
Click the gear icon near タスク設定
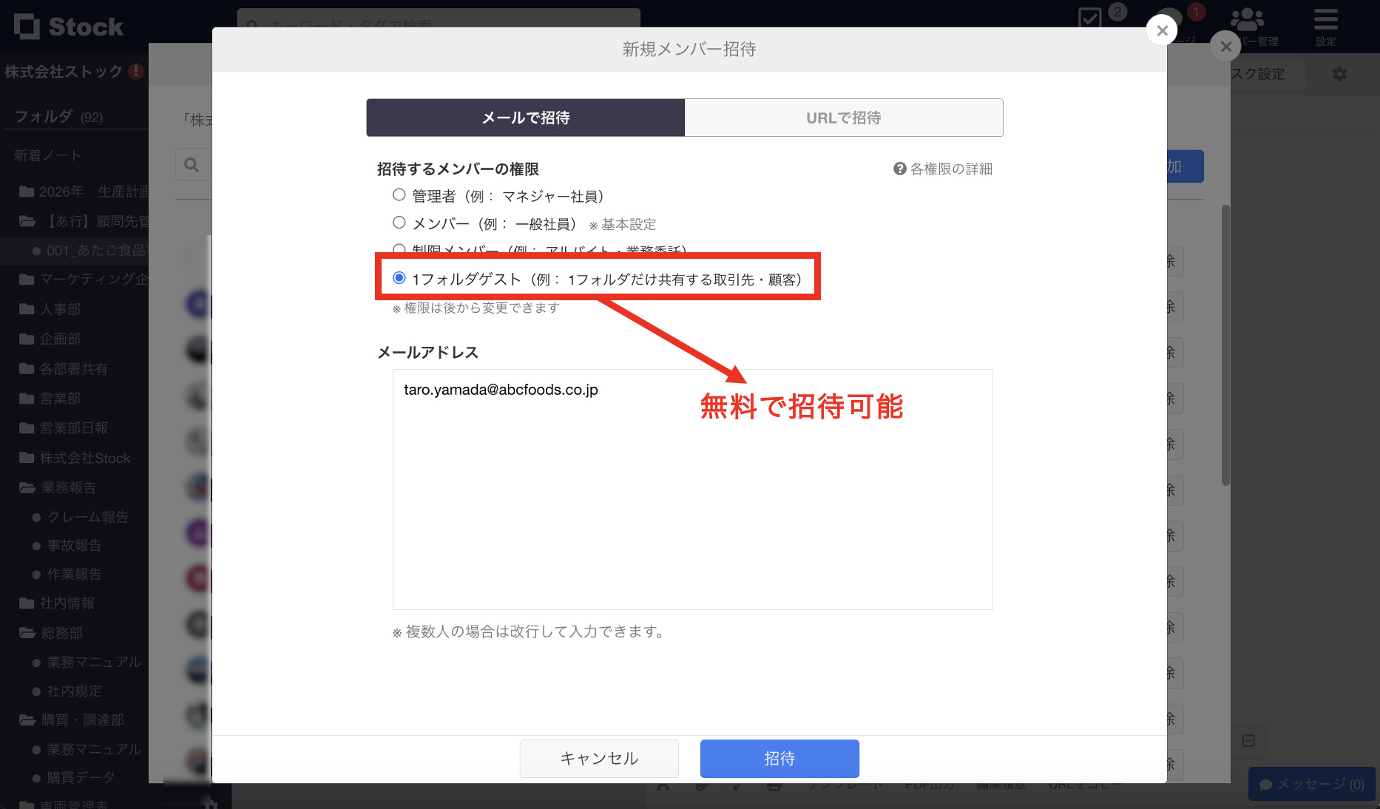(x=1339, y=73)
